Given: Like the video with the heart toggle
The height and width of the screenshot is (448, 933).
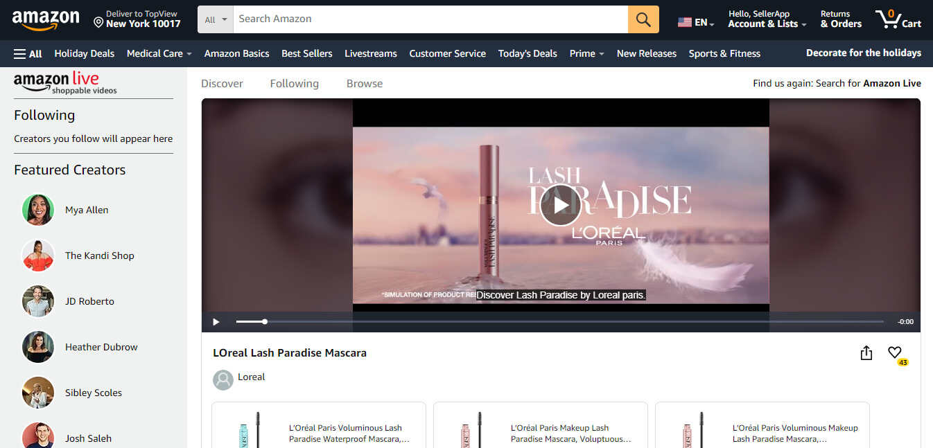Looking at the screenshot, I should [x=894, y=352].
